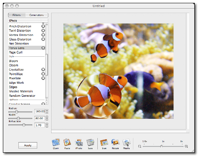
Task: Click the Apply button
Action: pos(28,145)
